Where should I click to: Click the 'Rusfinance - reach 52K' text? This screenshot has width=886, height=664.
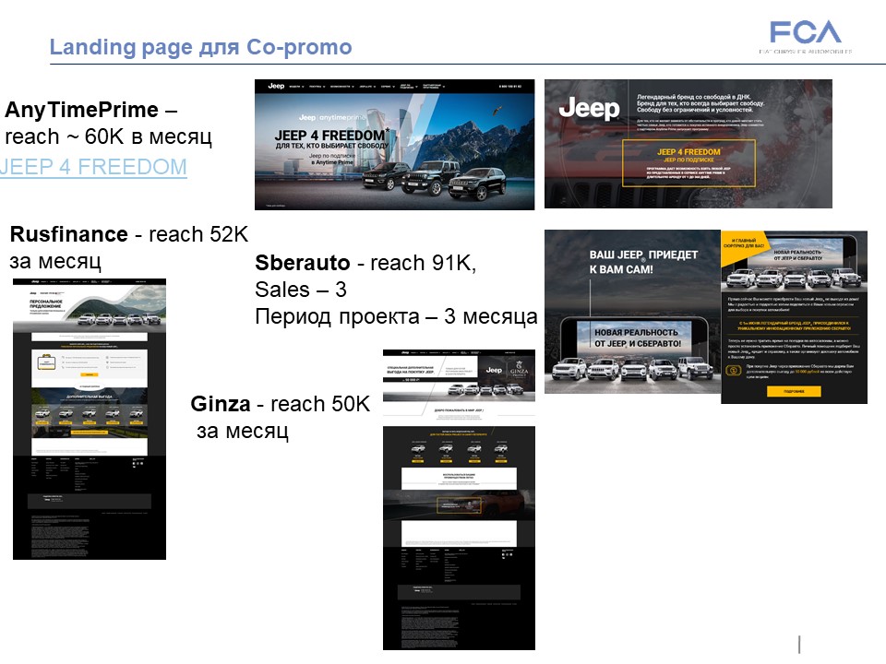[129, 234]
